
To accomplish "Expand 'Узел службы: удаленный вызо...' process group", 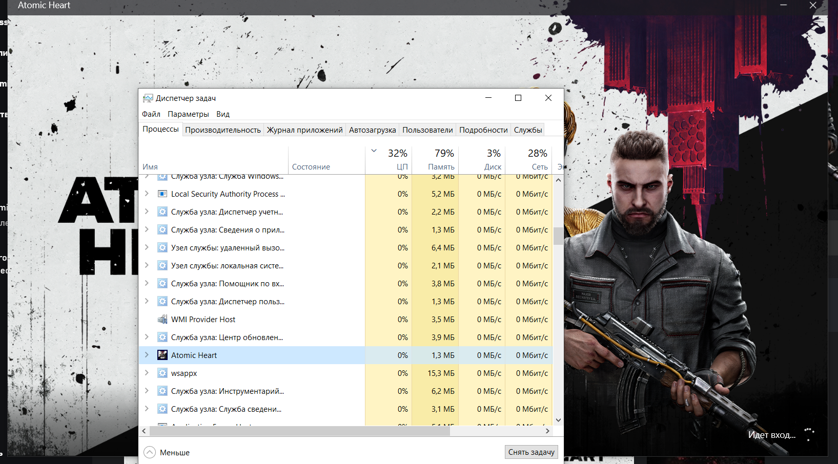I will click(147, 247).
